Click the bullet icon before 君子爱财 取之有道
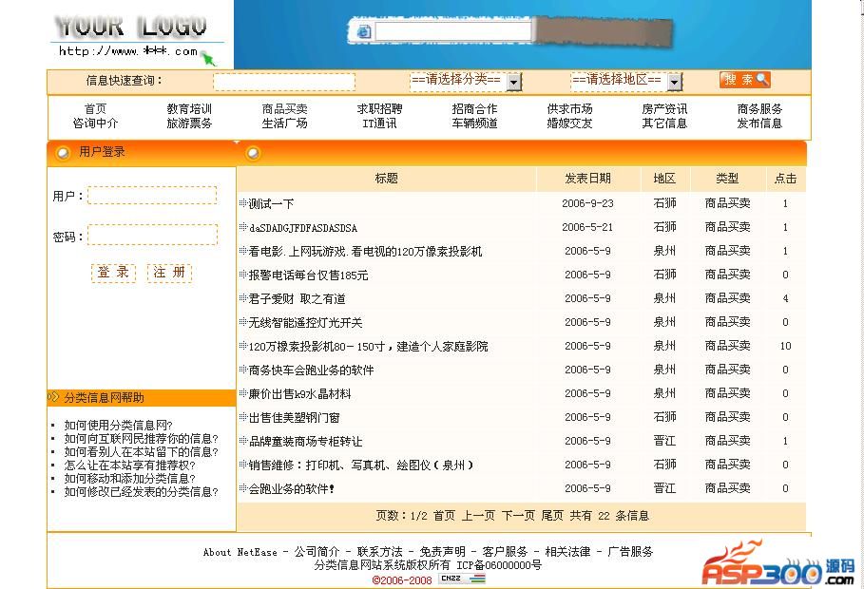 coord(243,298)
